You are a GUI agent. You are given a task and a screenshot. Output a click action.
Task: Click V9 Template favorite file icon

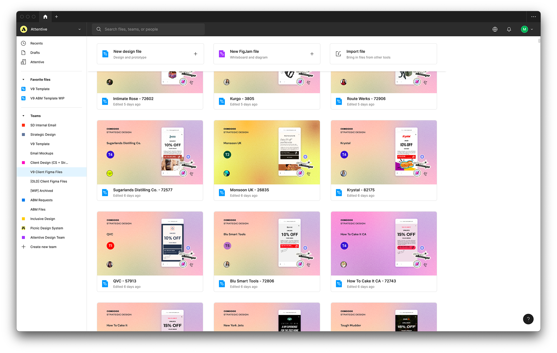[23, 89]
